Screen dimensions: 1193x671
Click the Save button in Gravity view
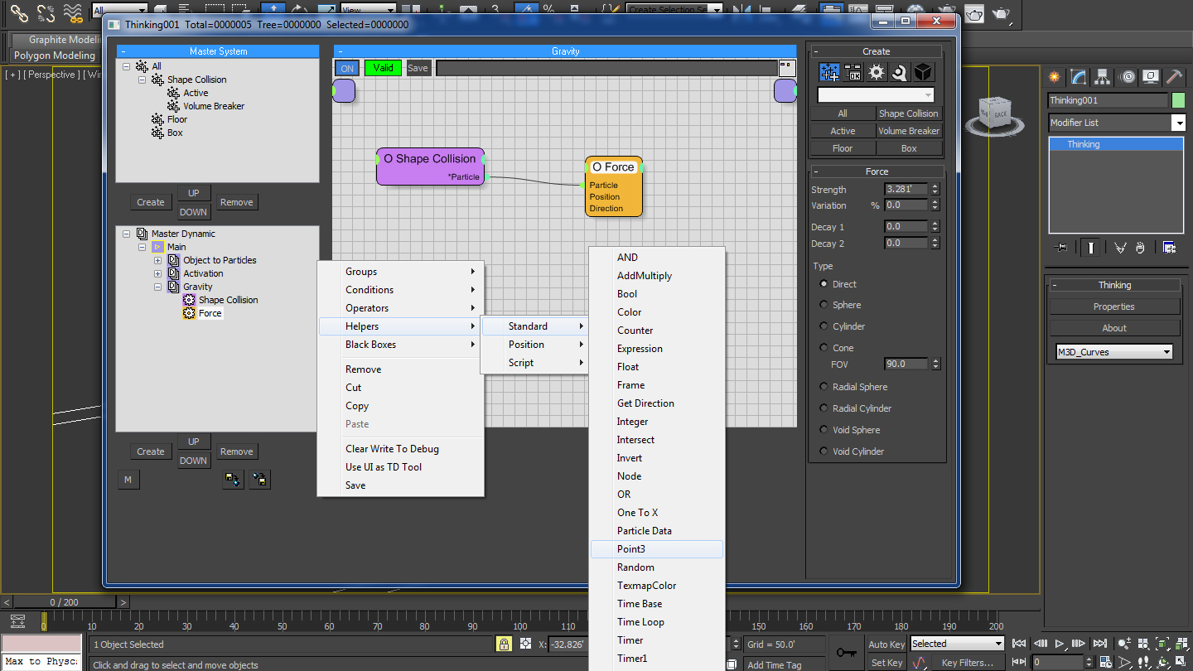pyautogui.click(x=418, y=68)
